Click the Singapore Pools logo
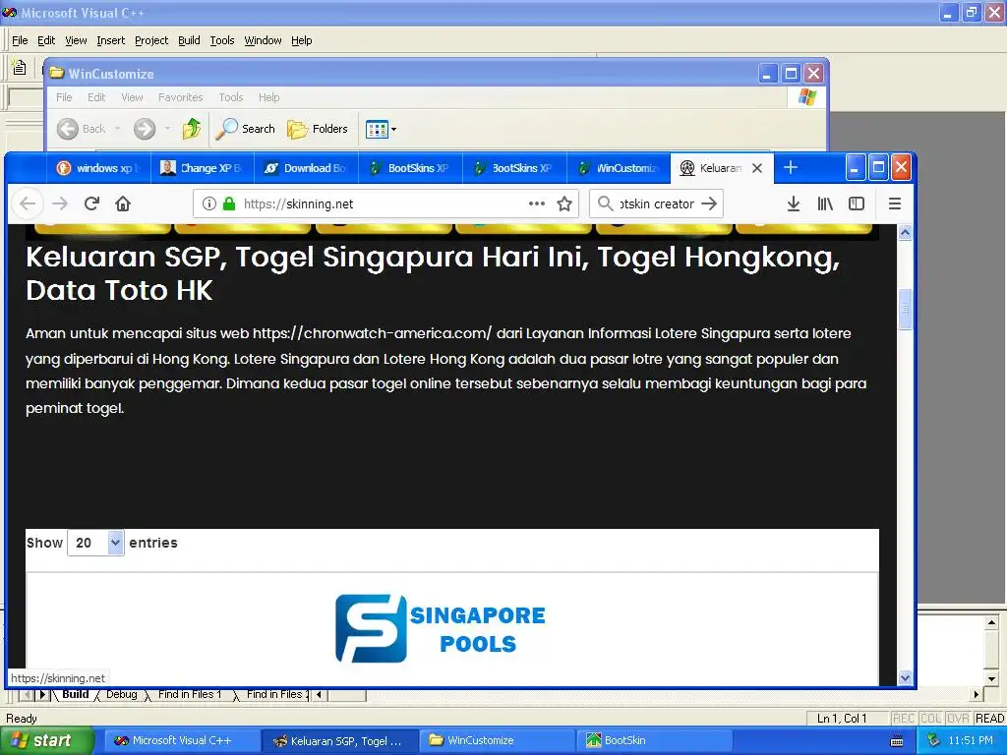This screenshot has width=1007, height=755. pos(440,628)
